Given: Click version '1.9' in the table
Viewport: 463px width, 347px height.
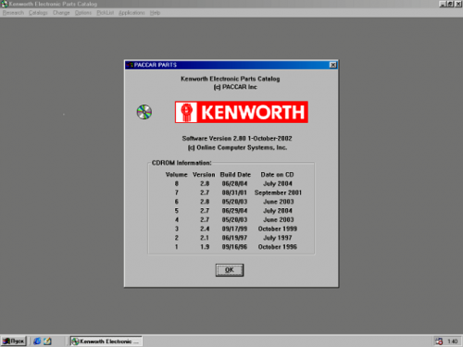Looking at the screenshot, I should tap(205, 247).
